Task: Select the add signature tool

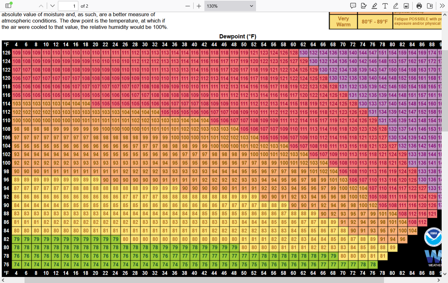Action: 364,6
